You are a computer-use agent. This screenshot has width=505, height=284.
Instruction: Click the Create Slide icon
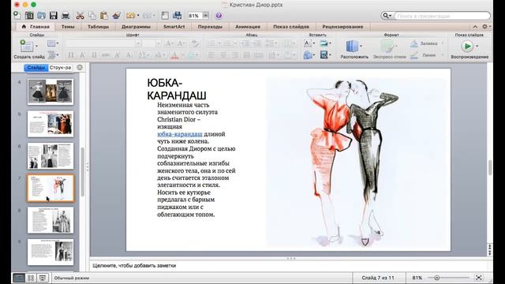point(26,47)
